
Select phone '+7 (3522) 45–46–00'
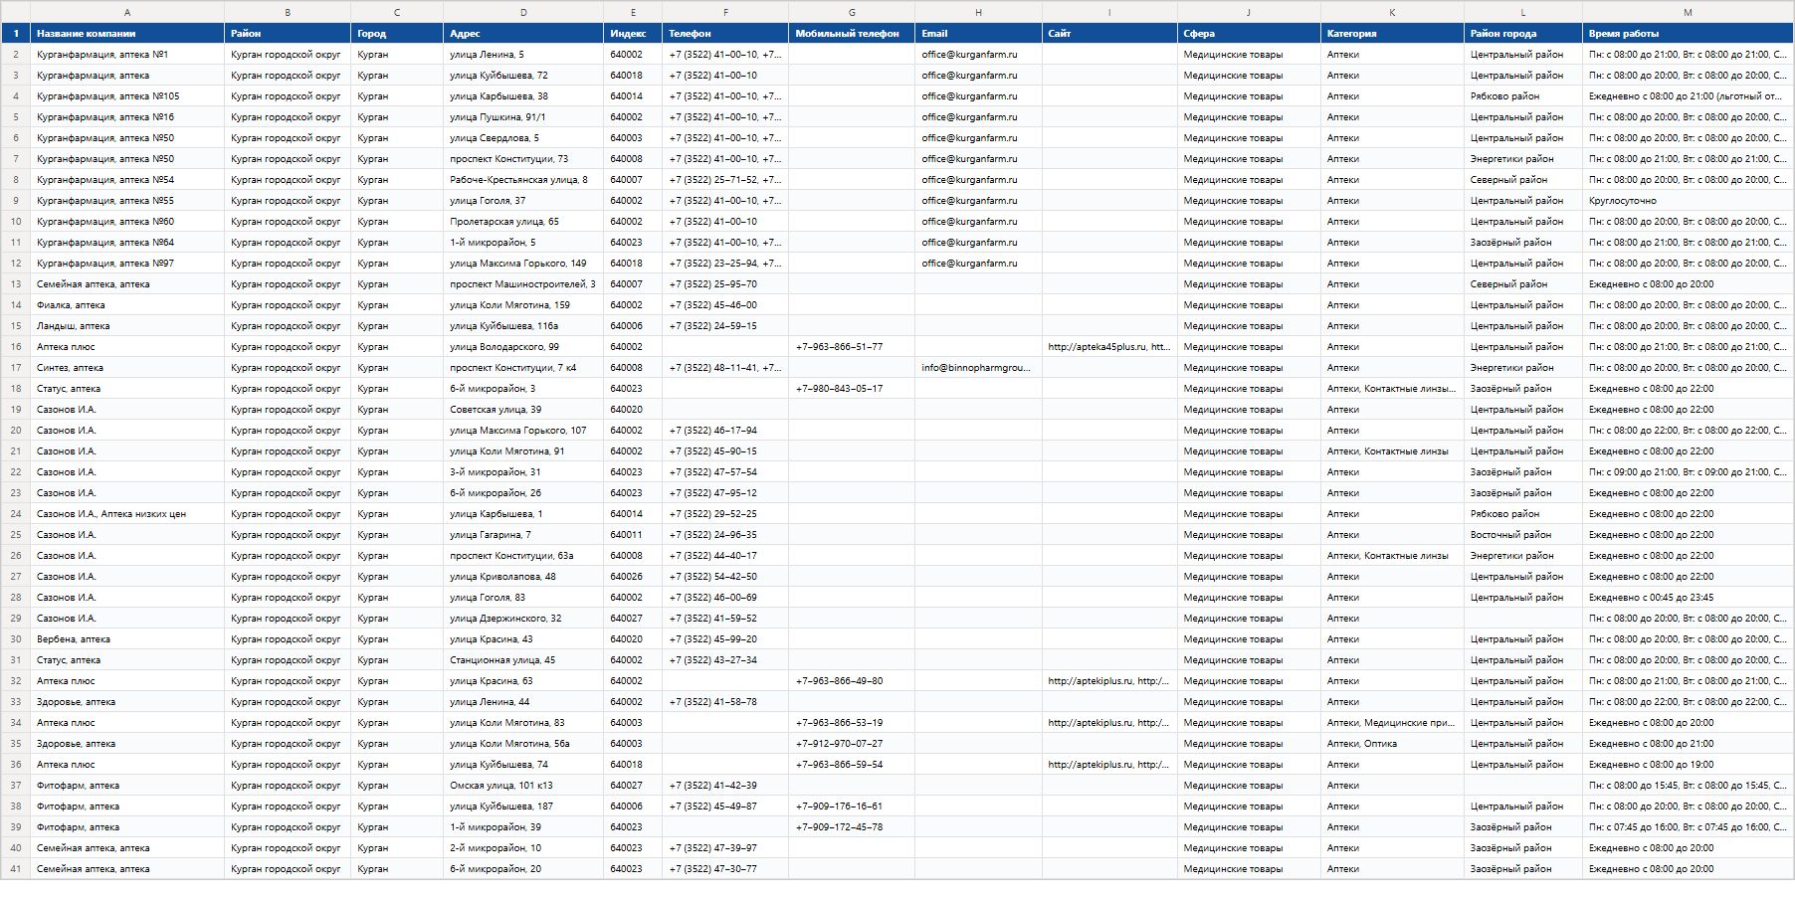pos(725,305)
